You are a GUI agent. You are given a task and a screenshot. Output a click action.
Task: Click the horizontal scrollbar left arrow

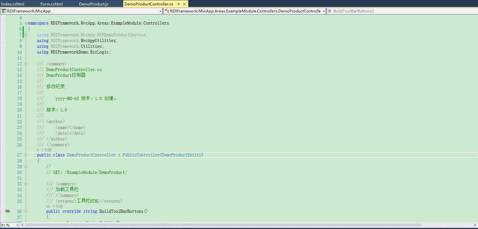(x=22, y=225)
